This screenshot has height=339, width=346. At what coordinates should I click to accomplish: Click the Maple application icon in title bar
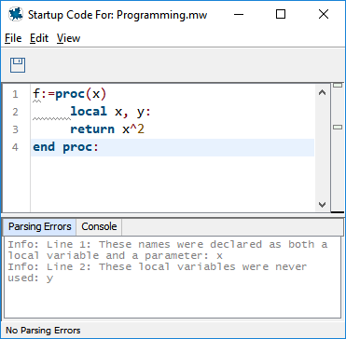(x=16, y=14)
